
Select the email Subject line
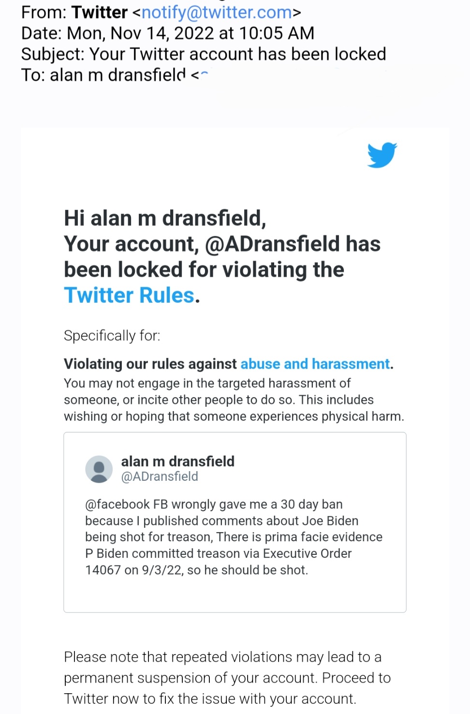203,54
